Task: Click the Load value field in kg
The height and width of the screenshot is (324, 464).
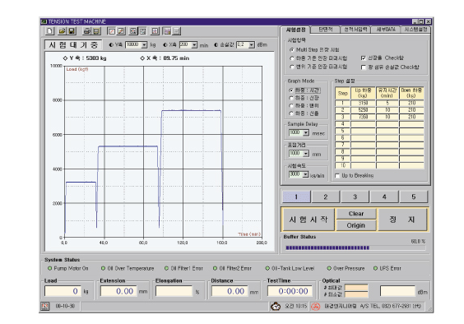Action: click(63, 291)
